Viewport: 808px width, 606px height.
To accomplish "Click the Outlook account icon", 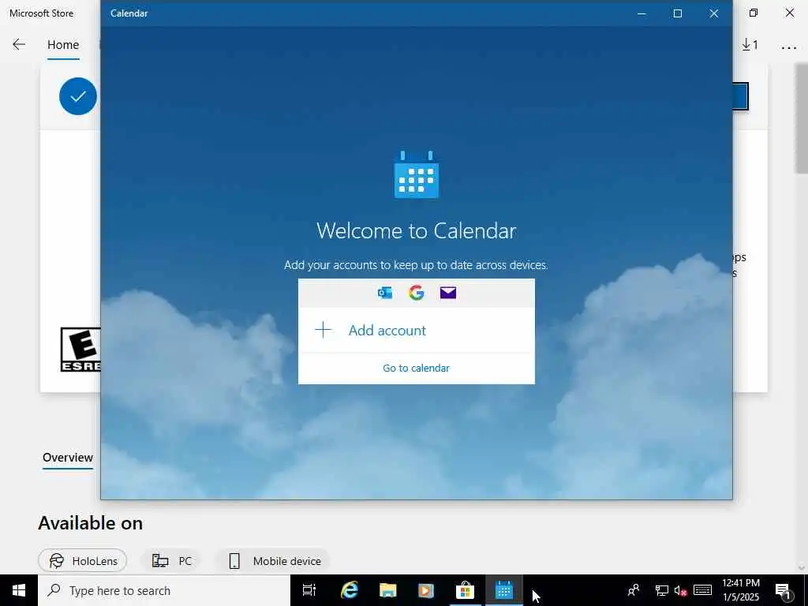I will [x=385, y=293].
